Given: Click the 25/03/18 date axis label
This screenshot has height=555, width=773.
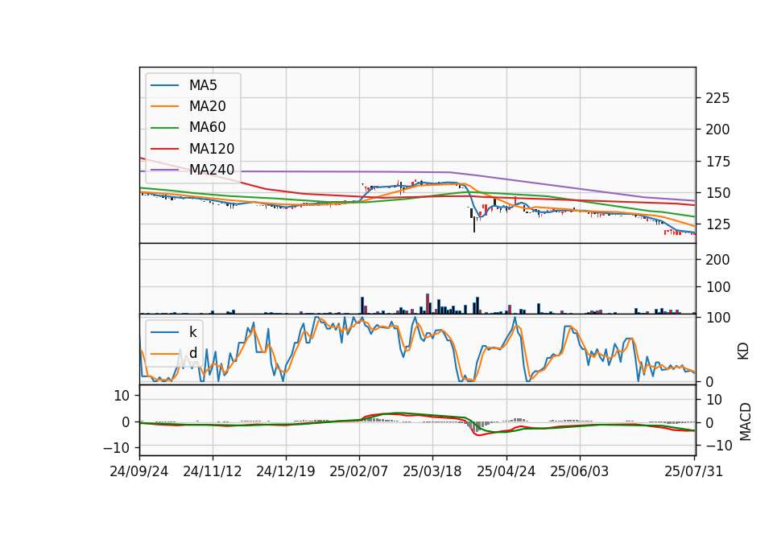Looking at the screenshot, I should point(432,471).
